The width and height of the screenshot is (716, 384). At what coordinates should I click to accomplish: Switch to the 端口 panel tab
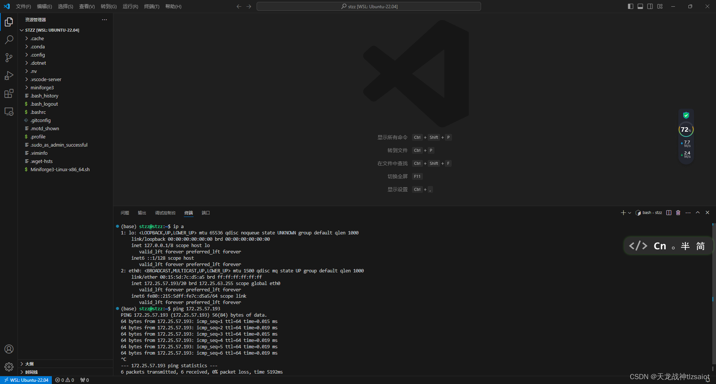click(x=206, y=213)
